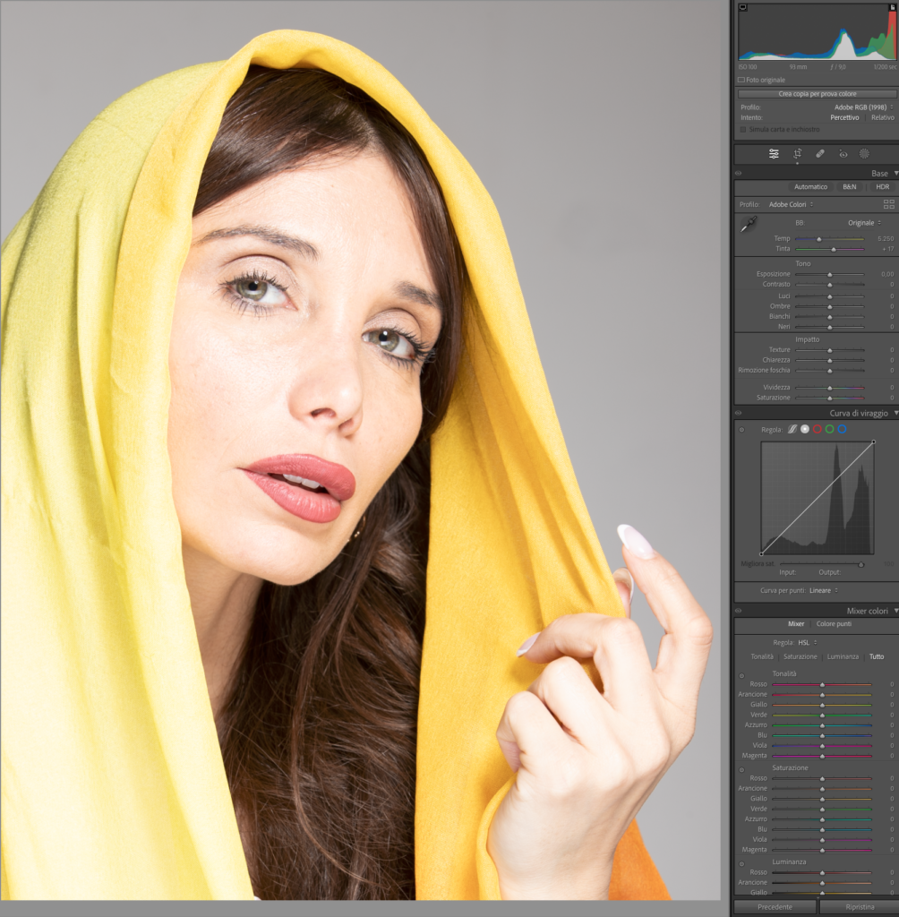Click the Tonalità Rosso slider handle
The width and height of the screenshot is (899, 917).
coord(822,685)
